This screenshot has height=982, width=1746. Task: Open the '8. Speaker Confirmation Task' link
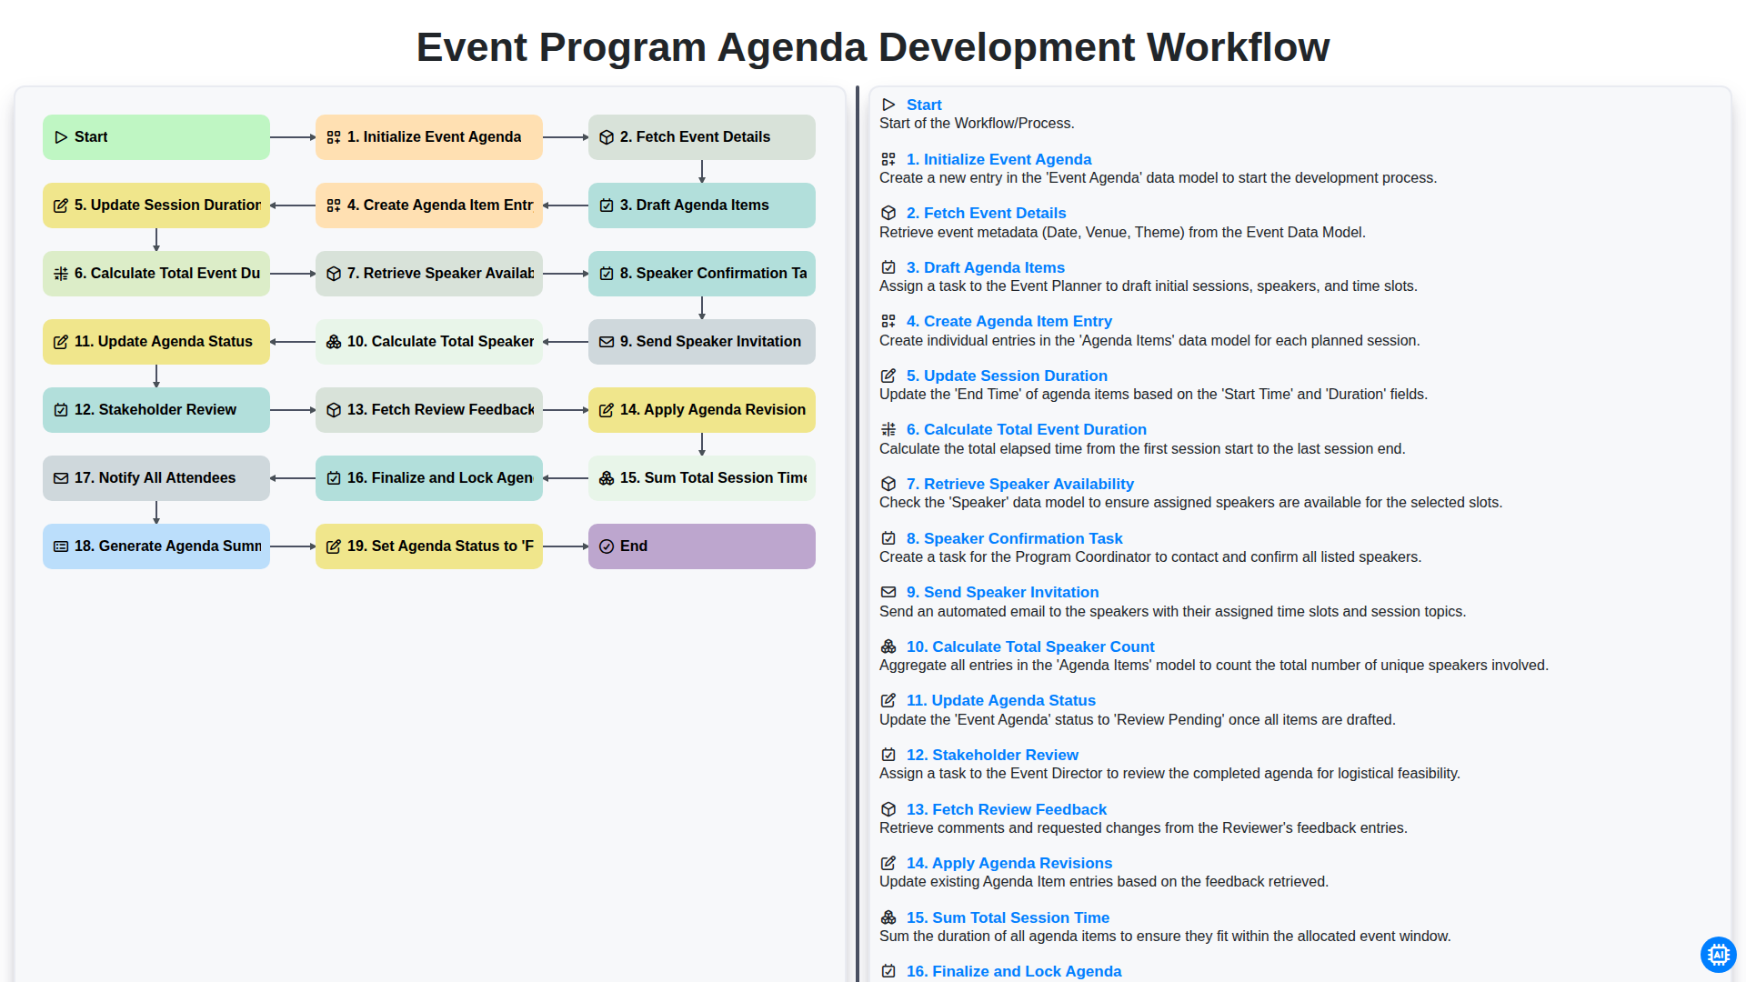(1014, 538)
